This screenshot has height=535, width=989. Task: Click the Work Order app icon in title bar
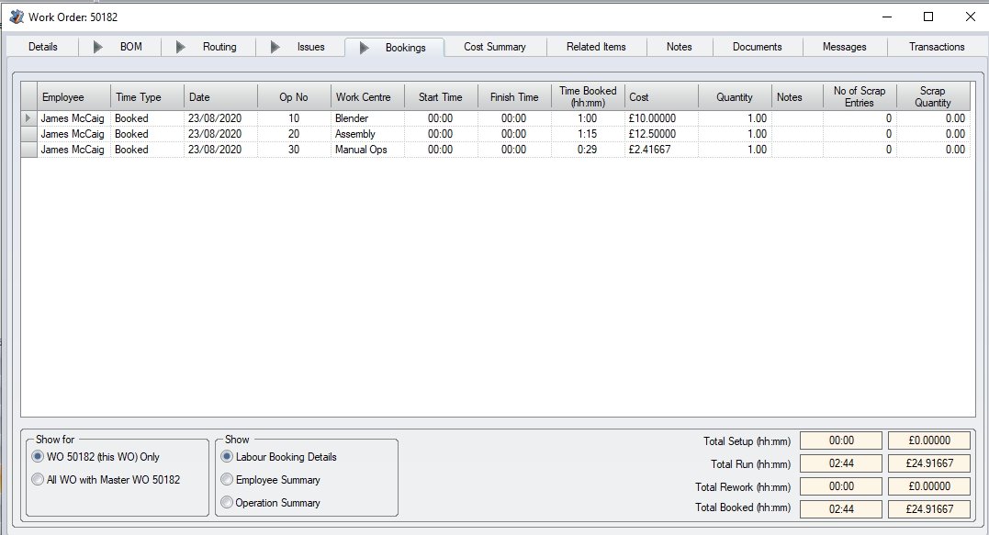tap(16, 17)
